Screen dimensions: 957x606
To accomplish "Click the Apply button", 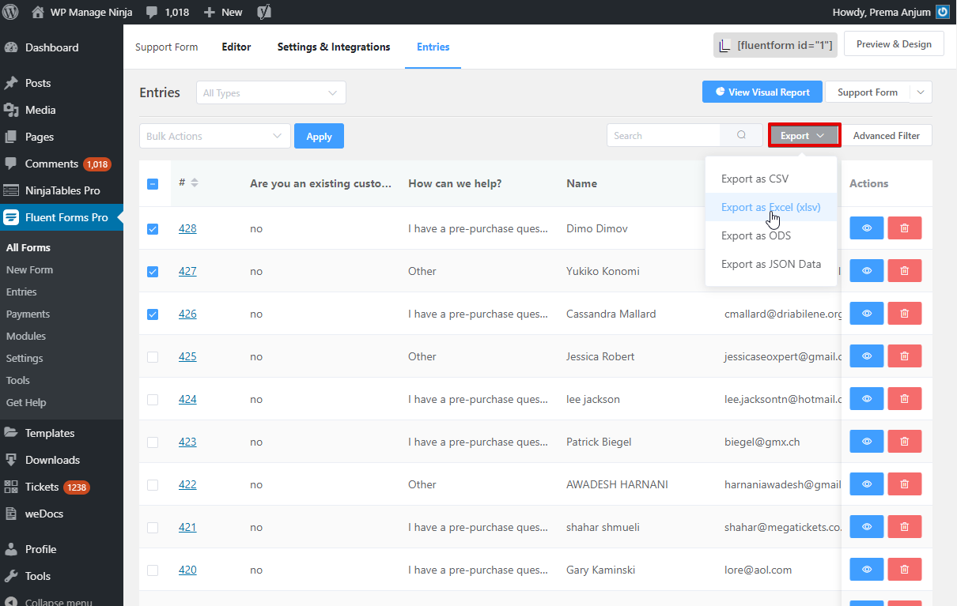I will (319, 136).
